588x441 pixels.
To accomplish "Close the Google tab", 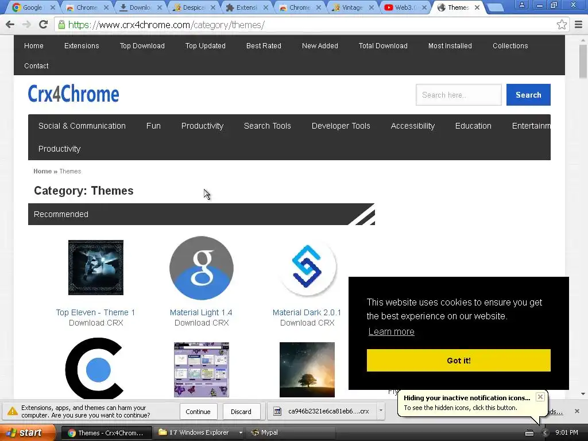I will click(x=53, y=7).
